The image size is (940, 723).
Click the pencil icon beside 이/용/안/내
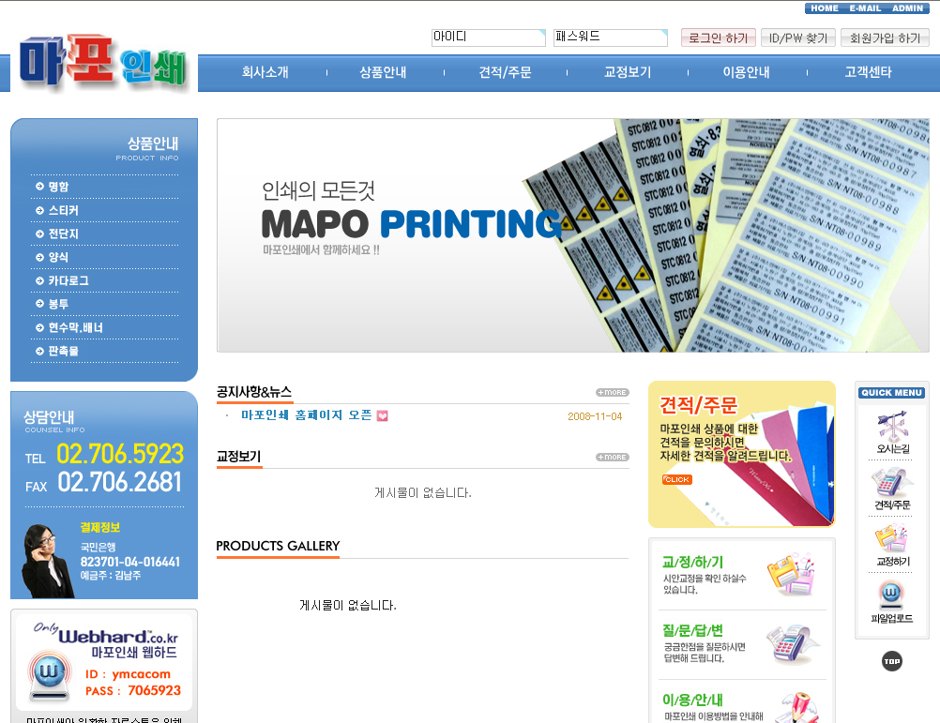[798, 707]
